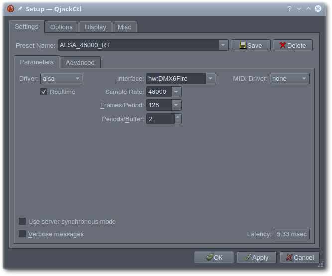Click the green checkmark icon on Apply
Image resolution: width=332 pixels, height=276 pixels.
pyautogui.click(x=248, y=257)
